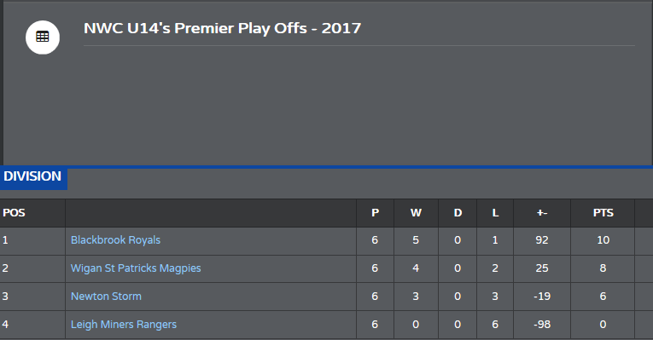Open the Newton Storm team page
Image resolution: width=653 pixels, height=340 pixels.
106,297
